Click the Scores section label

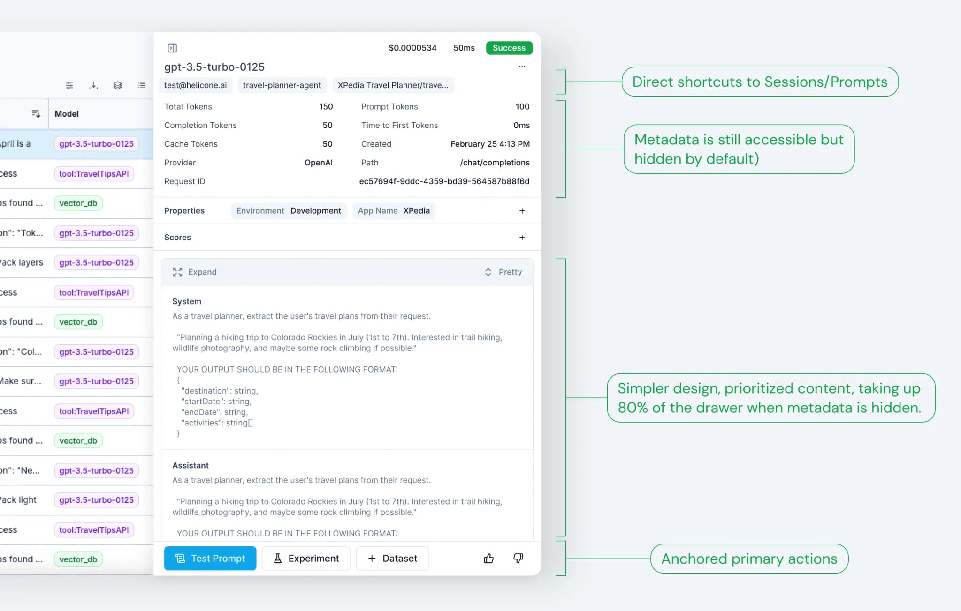(177, 238)
